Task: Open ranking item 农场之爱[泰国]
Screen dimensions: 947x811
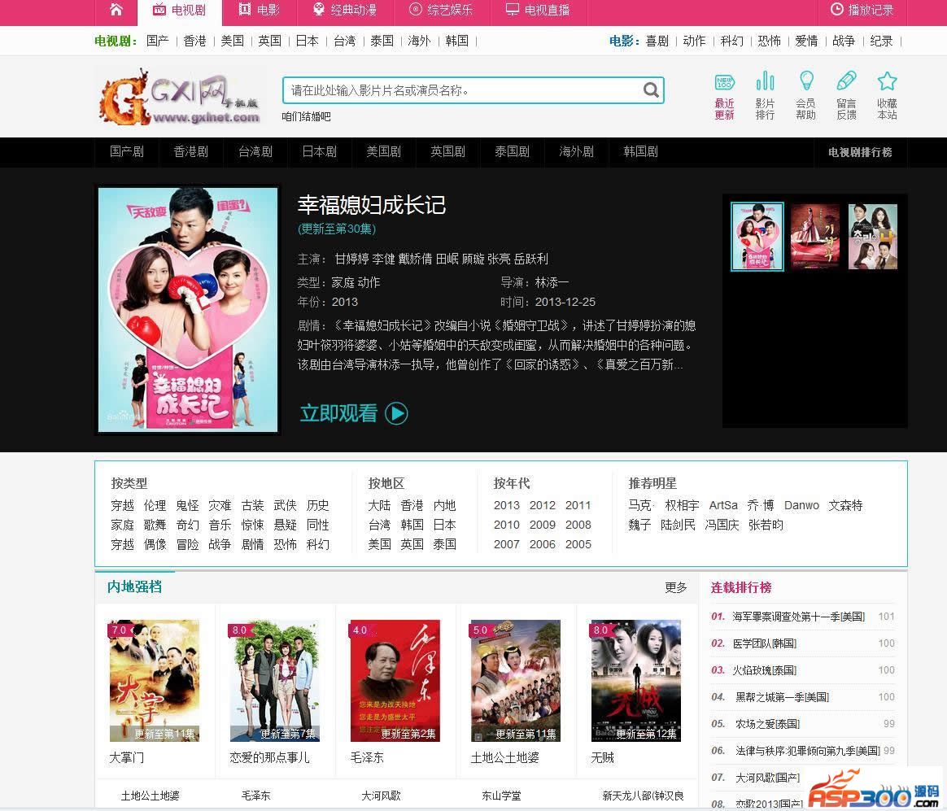Action: 767,724
